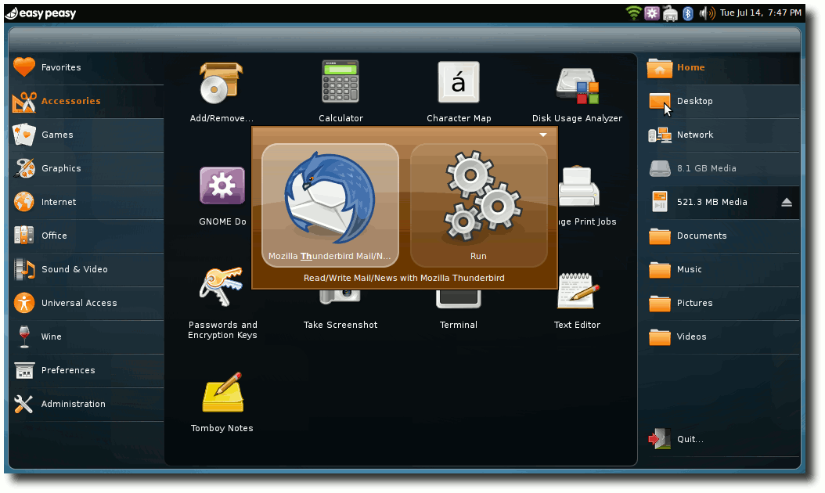The width and height of the screenshot is (825, 493).
Task: Open the Administration category
Action: [x=87, y=404]
